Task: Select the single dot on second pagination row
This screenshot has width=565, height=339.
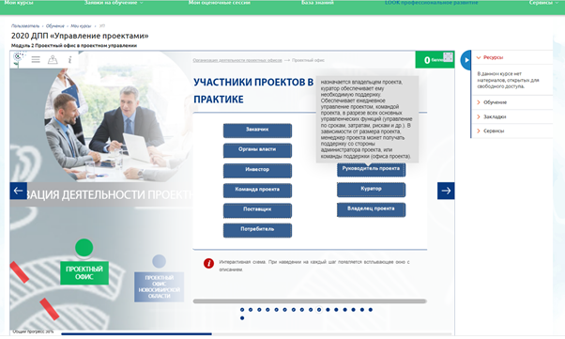Action: pyautogui.click(x=242, y=318)
